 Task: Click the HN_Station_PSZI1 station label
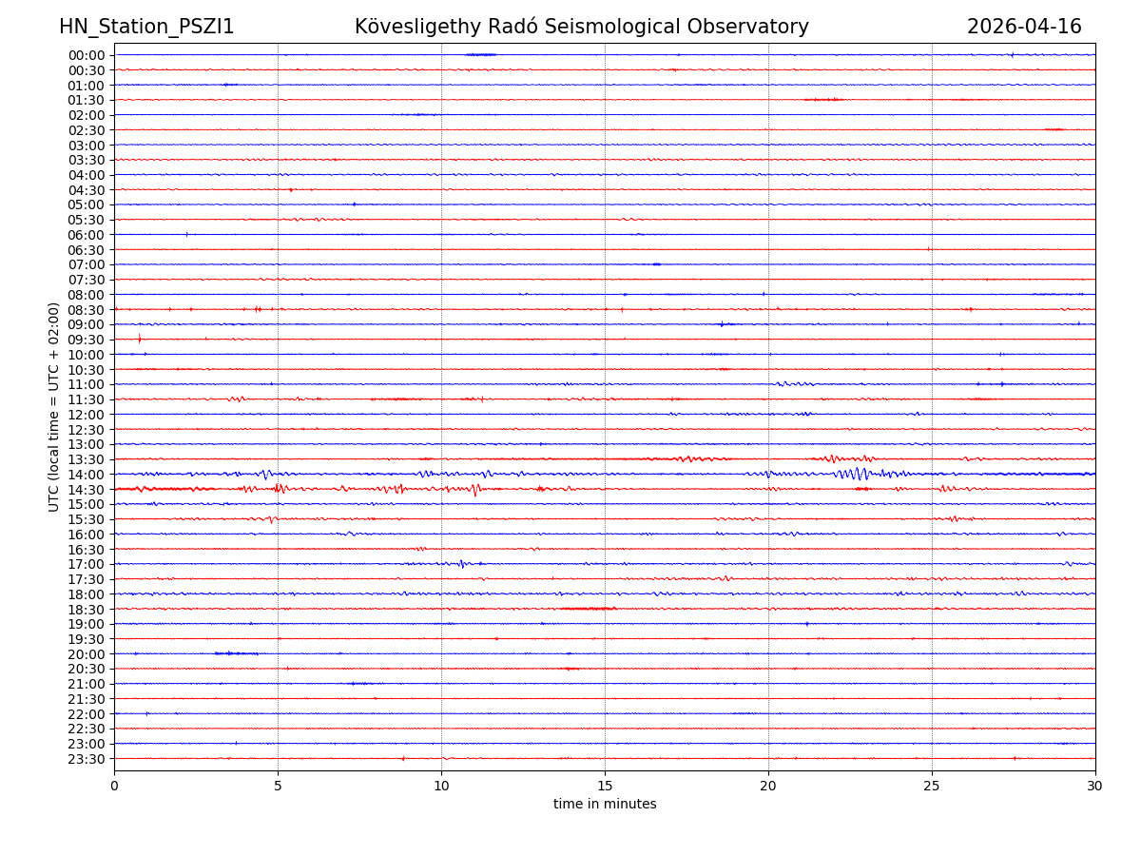coord(146,28)
